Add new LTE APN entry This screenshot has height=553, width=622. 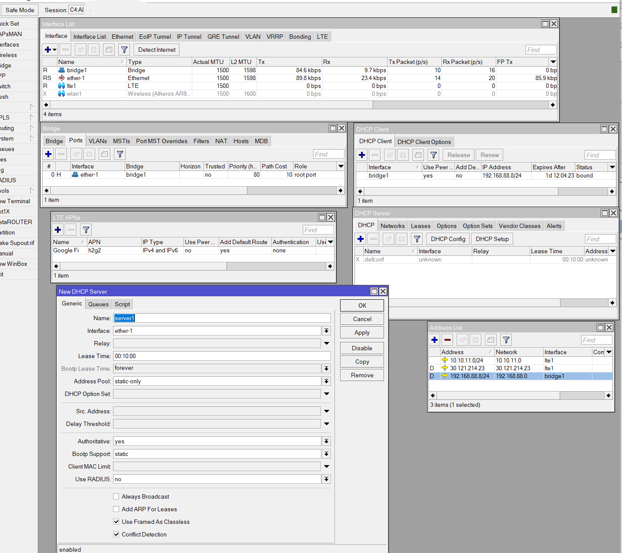58,230
